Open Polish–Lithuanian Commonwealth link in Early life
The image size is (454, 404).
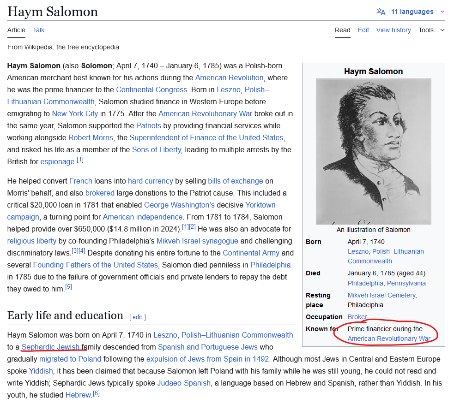(237, 335)
